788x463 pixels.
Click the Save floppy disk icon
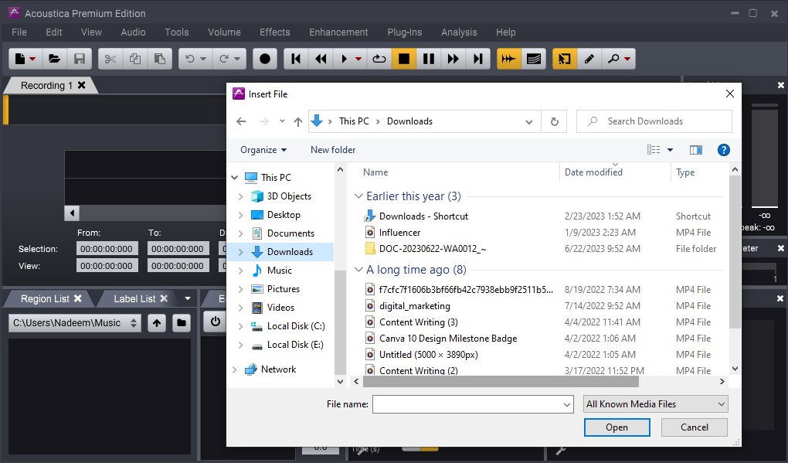point(80,59)
